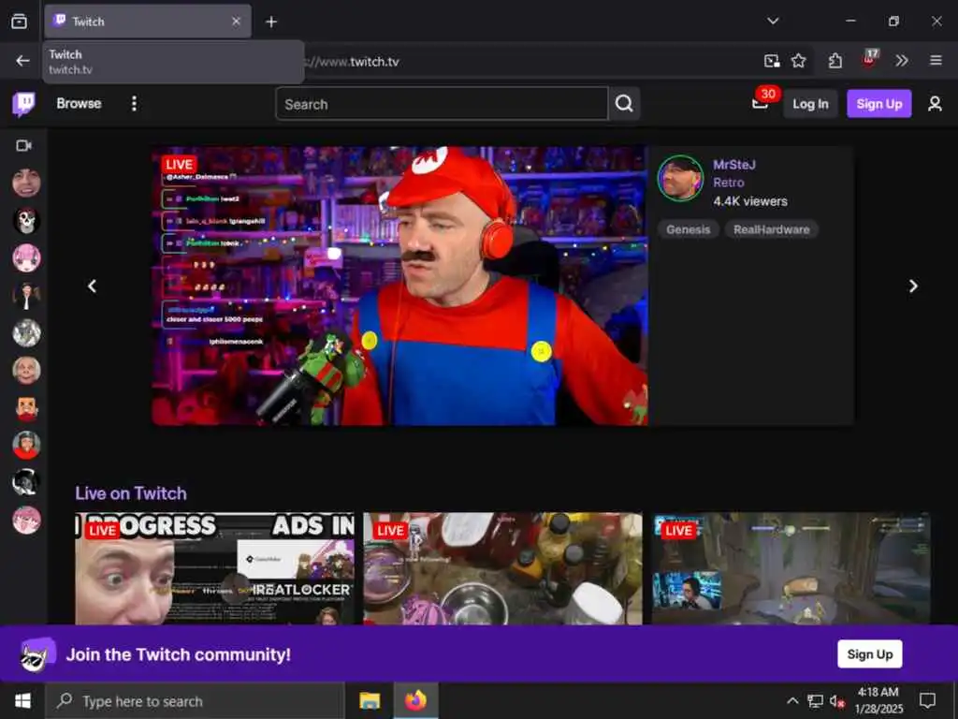This screenshot has width=958, height=719.
Task: Play the featured MrSteJ live stream video
Action: click(399, 286)
